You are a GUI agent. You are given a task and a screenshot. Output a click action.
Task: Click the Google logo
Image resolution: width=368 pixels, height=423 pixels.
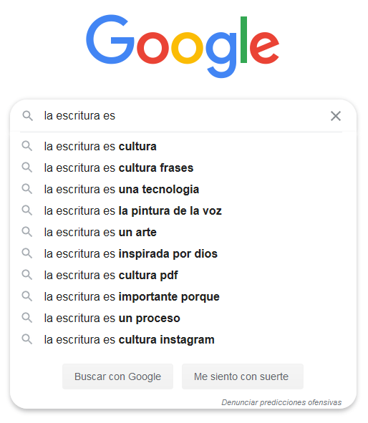coord(183,46)
